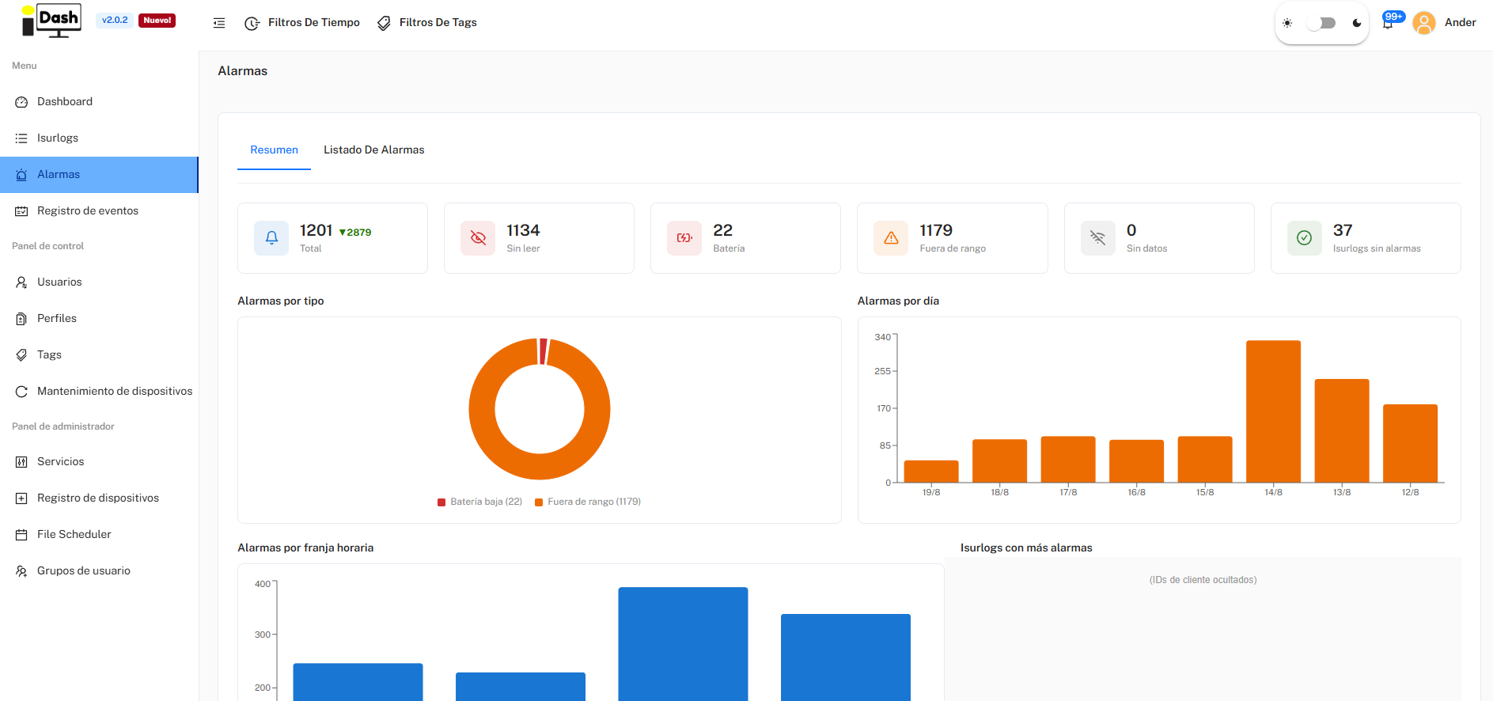Click the Alarmas por tipo chart title
Image resolution: width=1493 pixels, height=701 pixels.
[281, 301]
